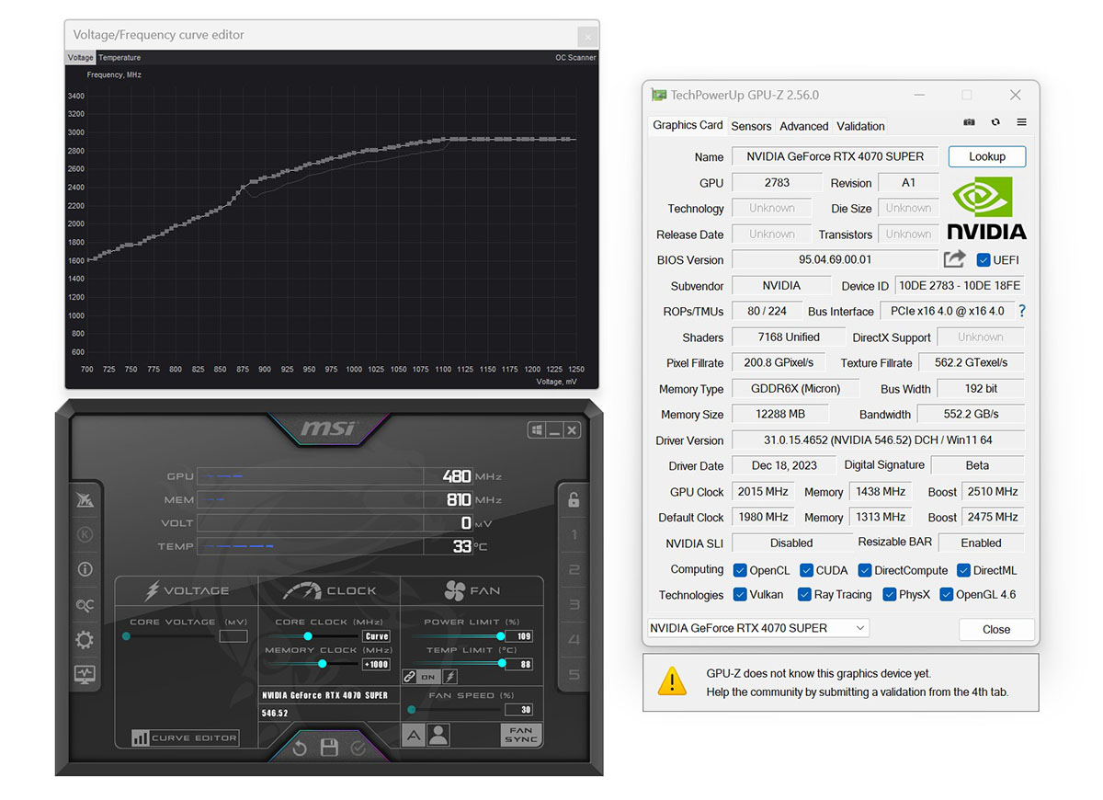The image size is (1103, 800).
Task: Click the BIOS export share arrow icon
Action: click(955, 259)
